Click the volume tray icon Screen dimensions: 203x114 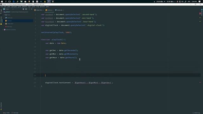point(182,2)
